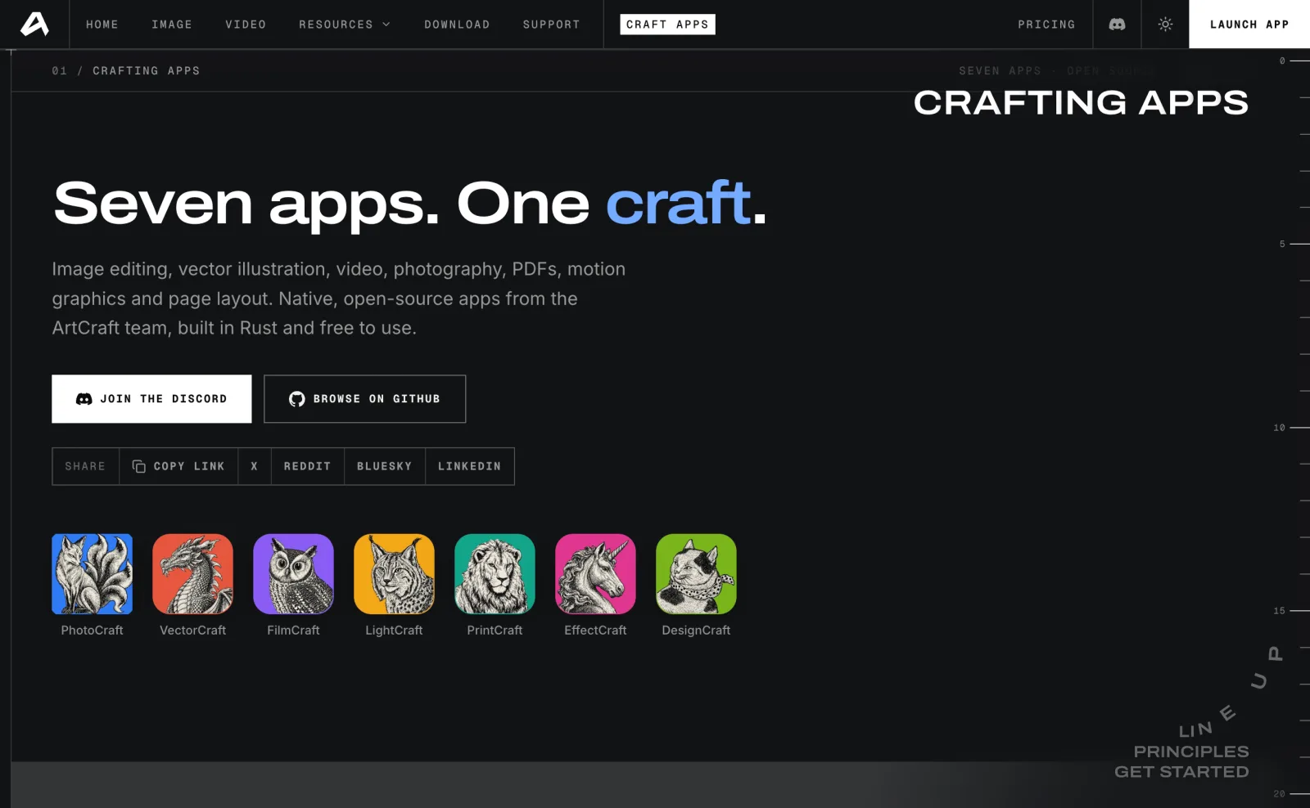Click Browse on GitHub button

[365, 399]
